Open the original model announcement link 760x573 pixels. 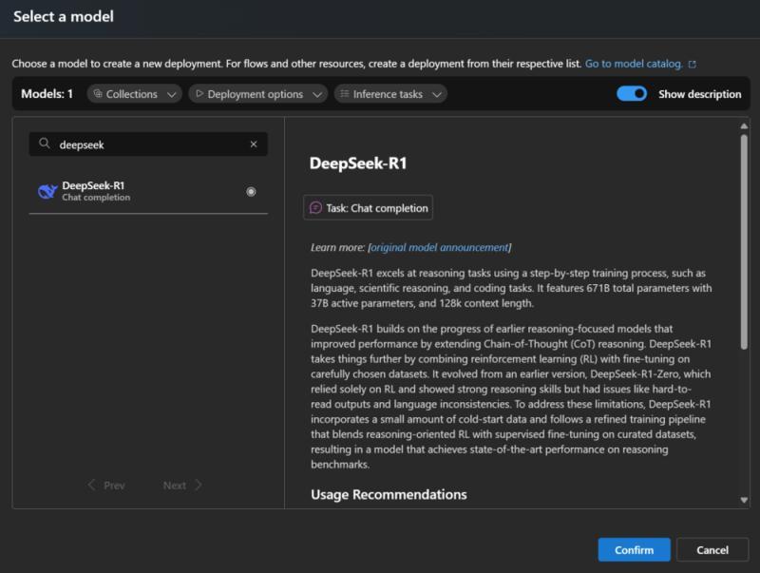(441, 245)
